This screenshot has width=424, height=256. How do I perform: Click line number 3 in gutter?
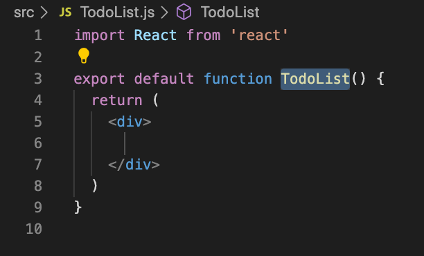tap(38, 79)
